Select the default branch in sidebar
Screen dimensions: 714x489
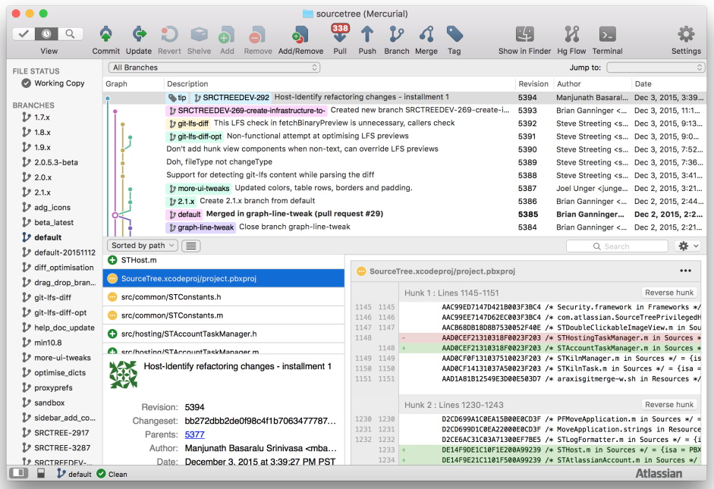(47, 237)
